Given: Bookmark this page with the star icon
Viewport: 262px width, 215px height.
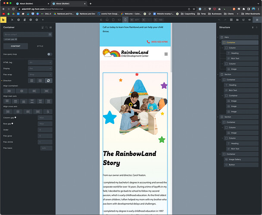Looking at the screenshot, I should [x=194, y=9].
